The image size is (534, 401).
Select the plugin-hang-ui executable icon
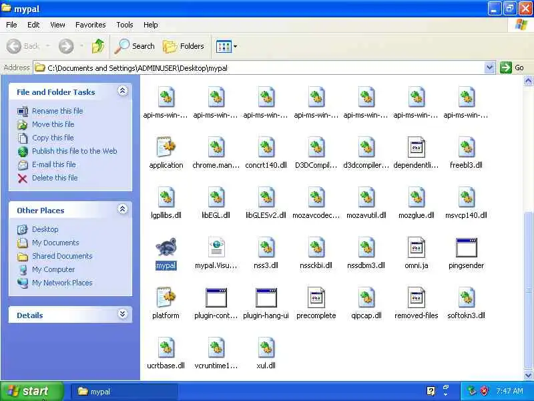266,297
